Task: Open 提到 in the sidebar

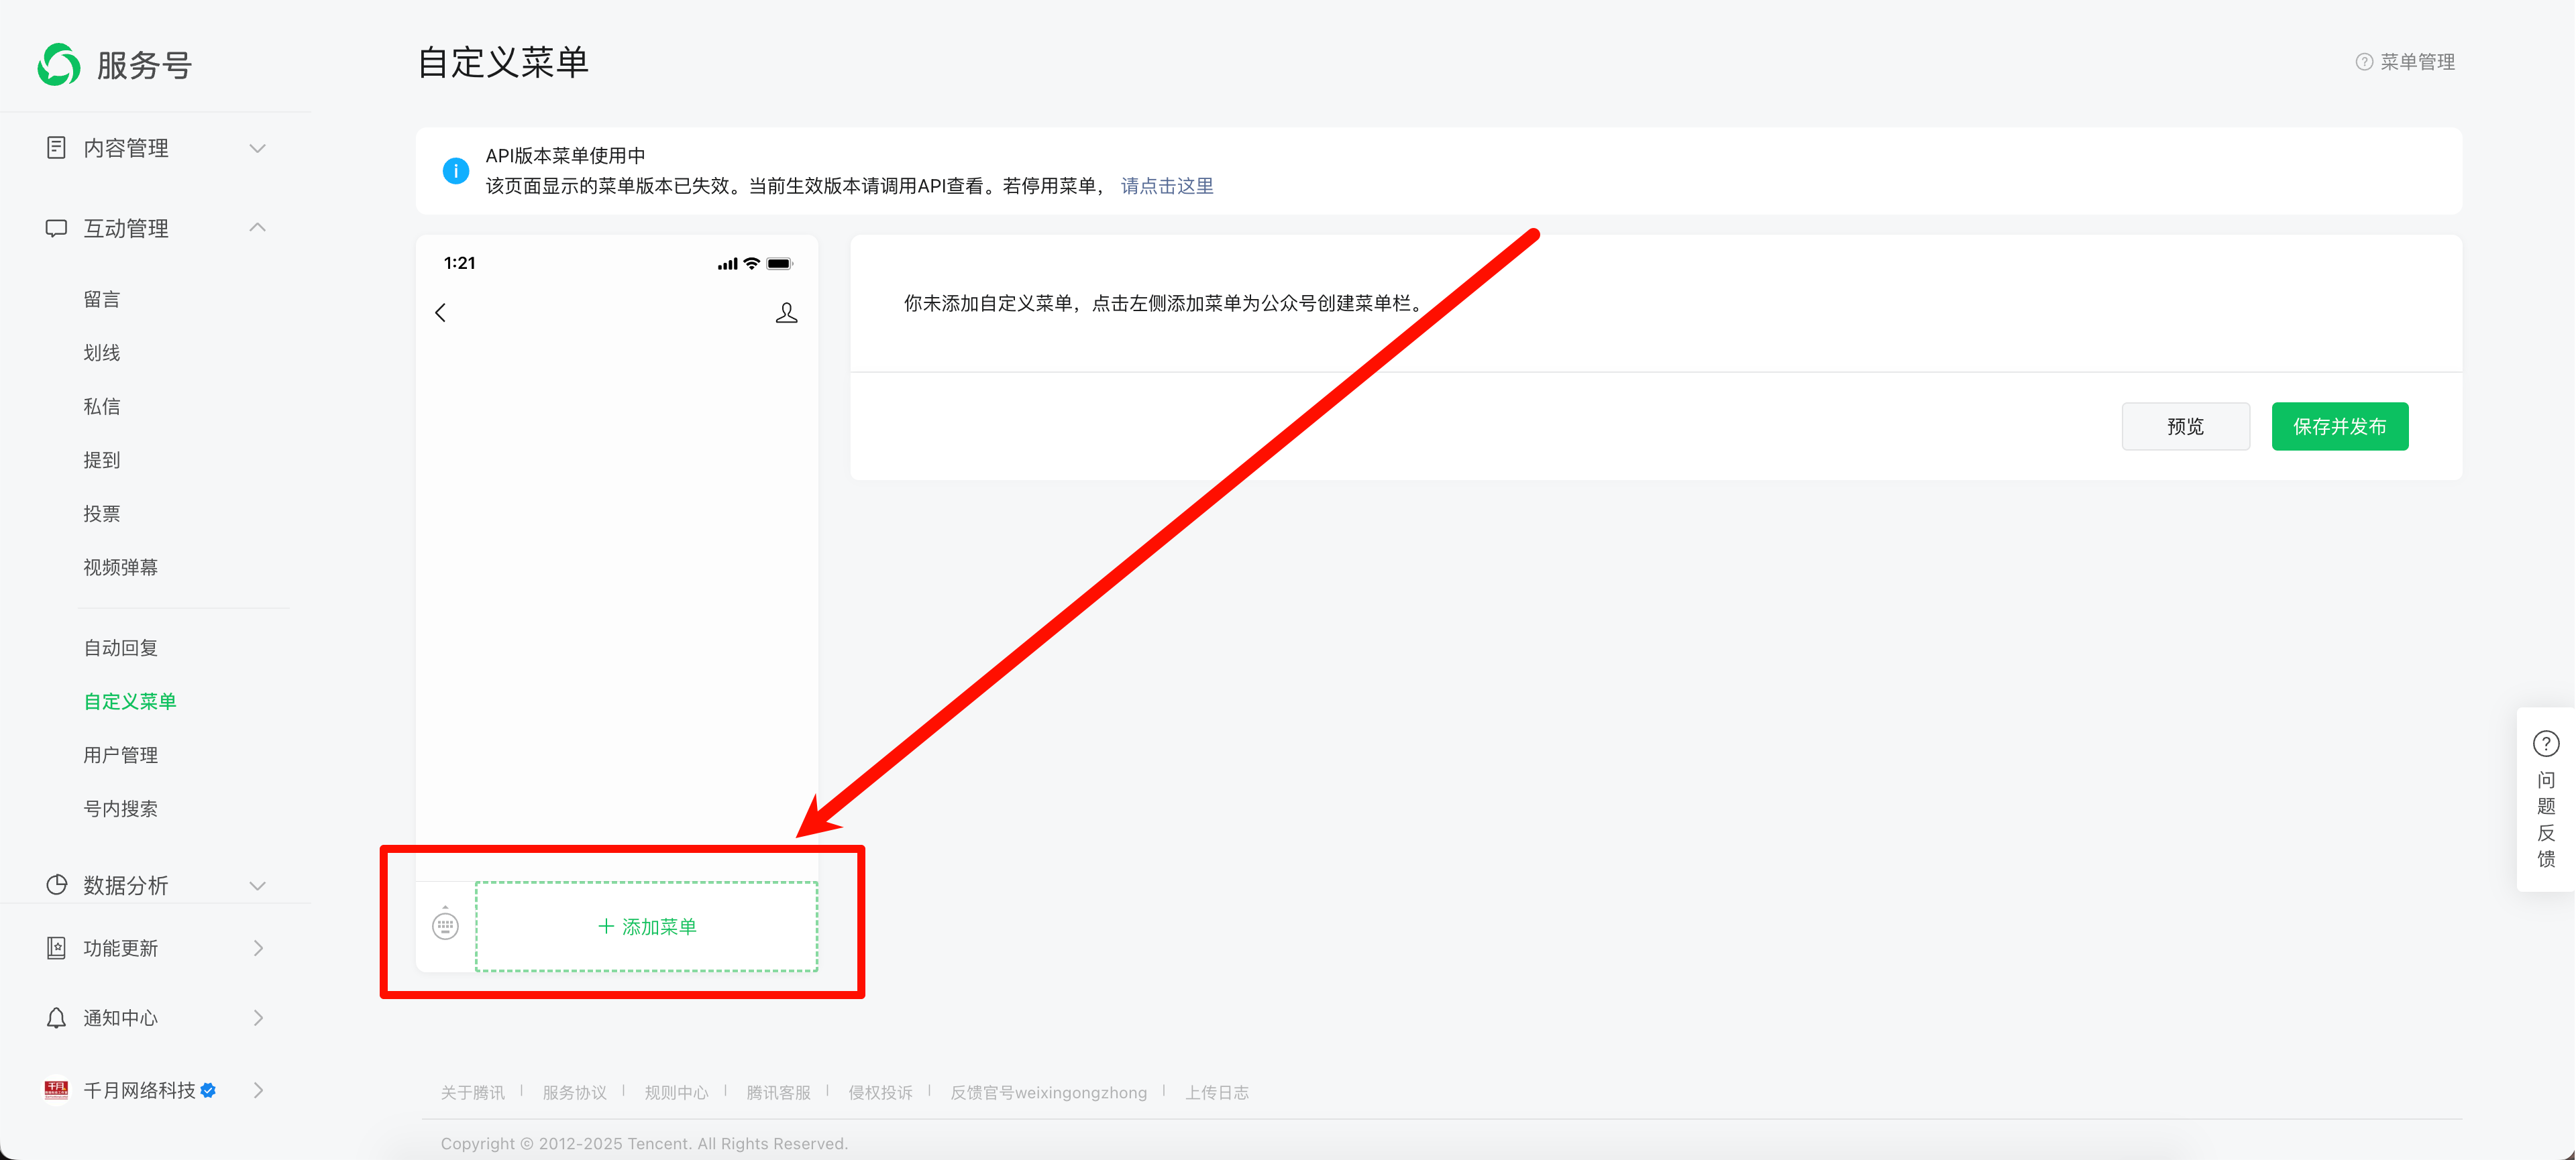Action: [102, 461]
